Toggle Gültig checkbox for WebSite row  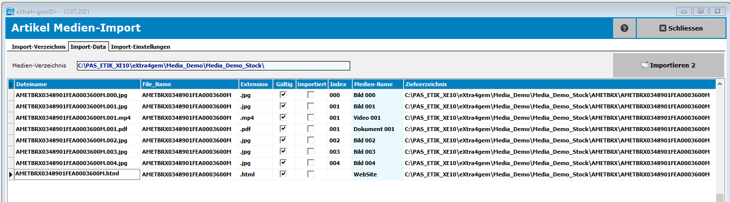(283, 174)
